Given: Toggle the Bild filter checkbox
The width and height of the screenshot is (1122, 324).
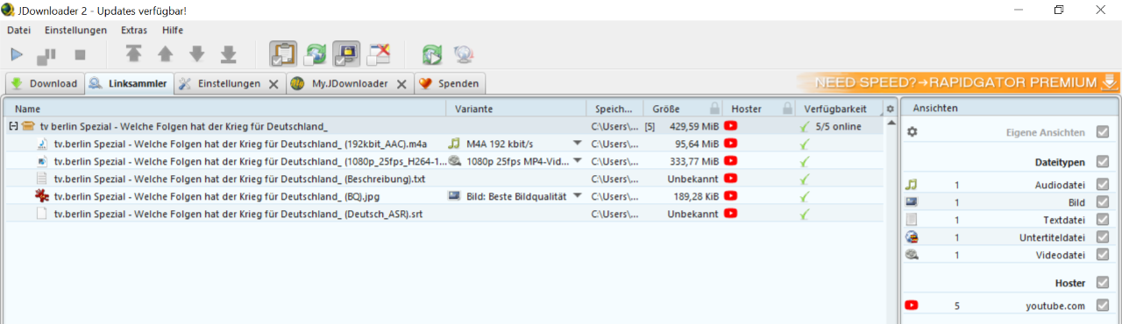Looking at the screenshot, I should (x=1103, y=202).
